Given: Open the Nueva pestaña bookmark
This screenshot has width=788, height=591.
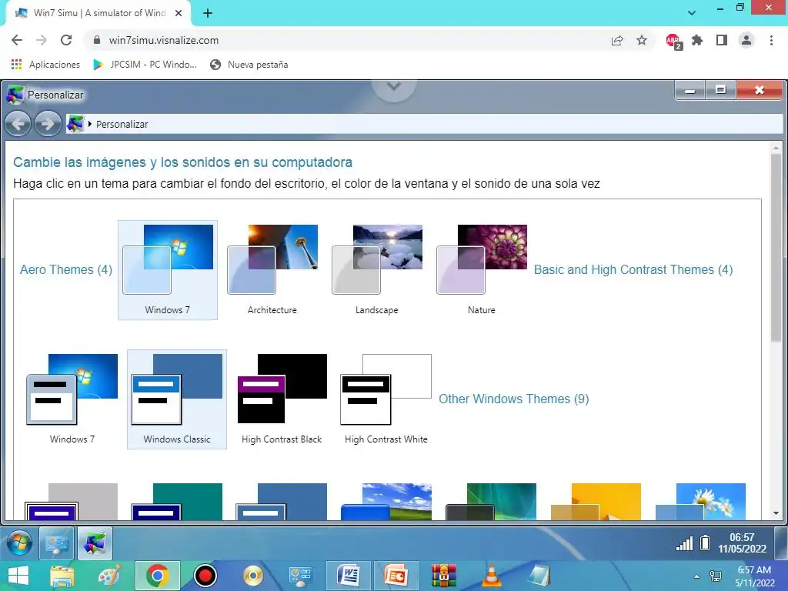Looking at the screenshot, I should [x=249, y=65].
